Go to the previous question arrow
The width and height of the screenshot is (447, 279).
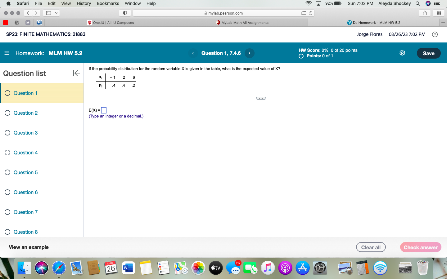[x=193, y=53]
